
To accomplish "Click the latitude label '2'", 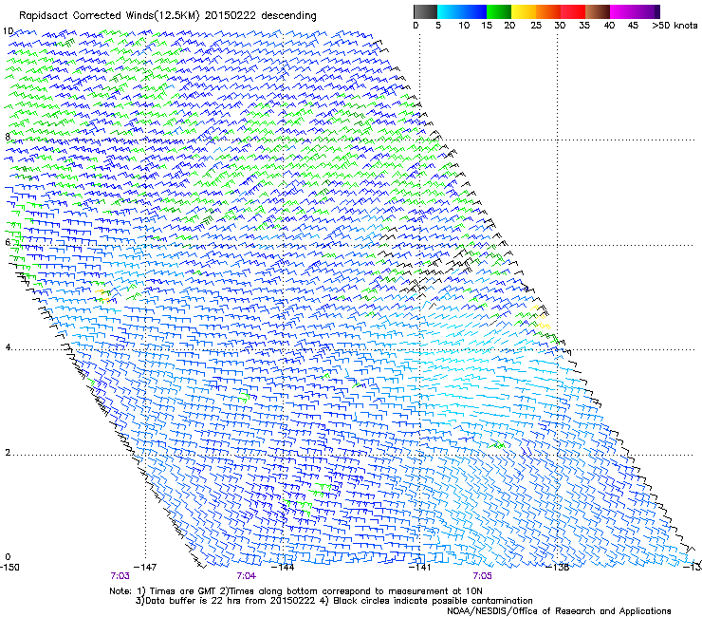I will click(x=8, y=453).
